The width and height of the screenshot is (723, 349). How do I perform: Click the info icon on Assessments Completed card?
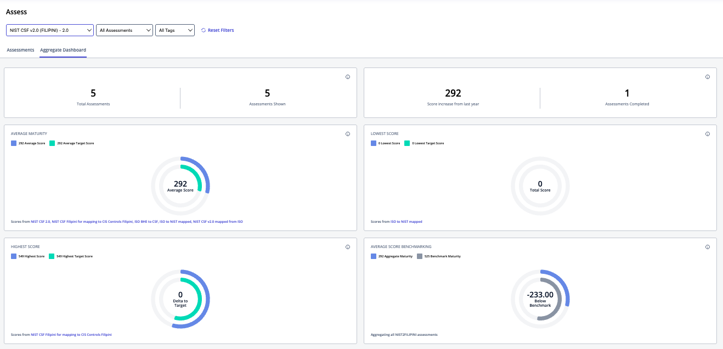(x=708, y=77)
